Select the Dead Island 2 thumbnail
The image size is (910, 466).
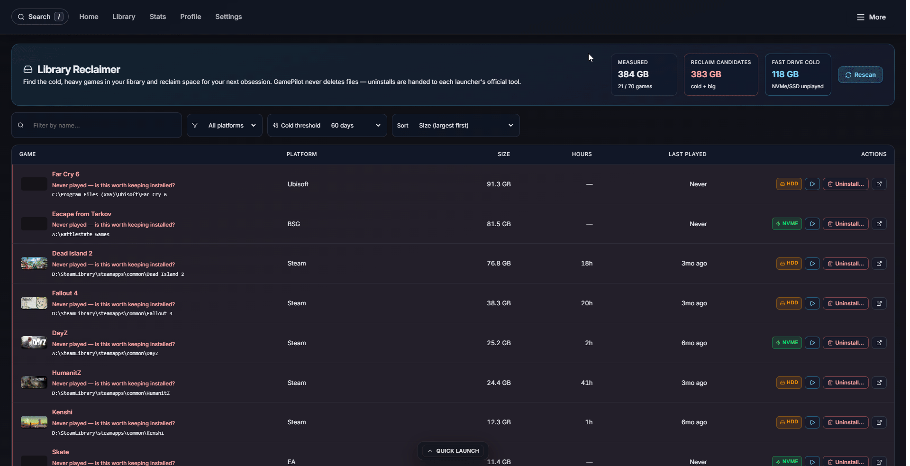[34, 263]
